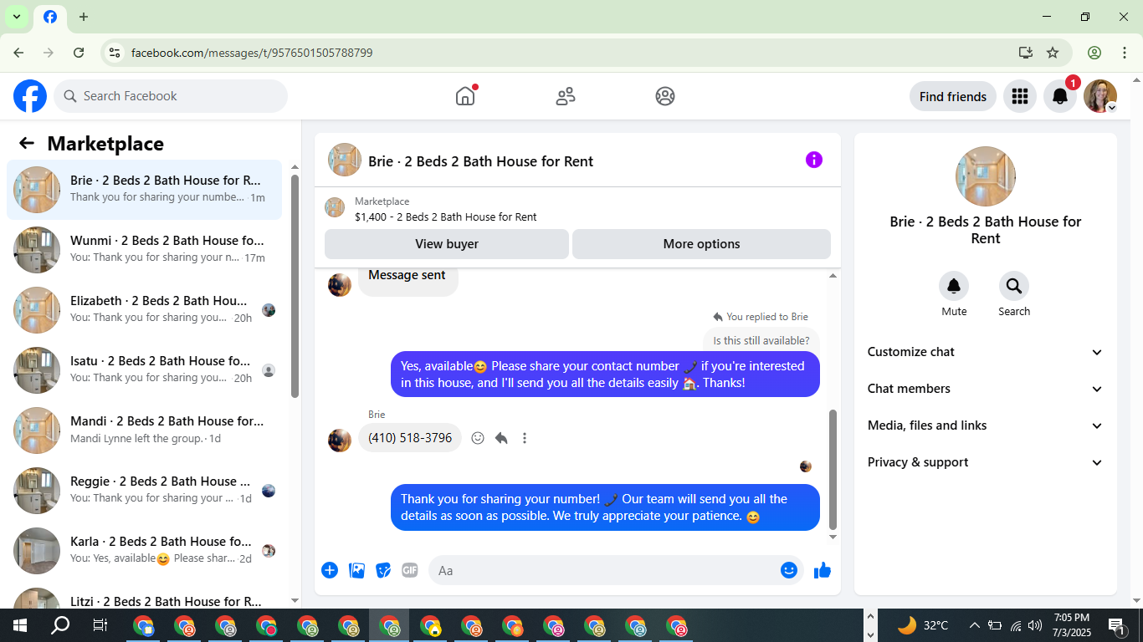Open the Elizabeth conversation
The image size is (1143, 642).
pos(145,310)
